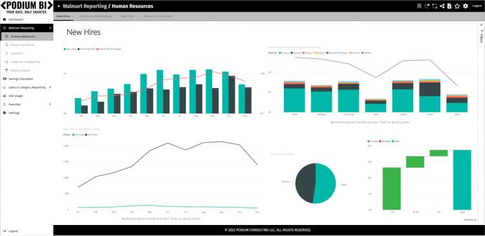Click the 30-49 axis label in waterfall chart
This screenshot has height=236, width=485.
tap(415, 212)
